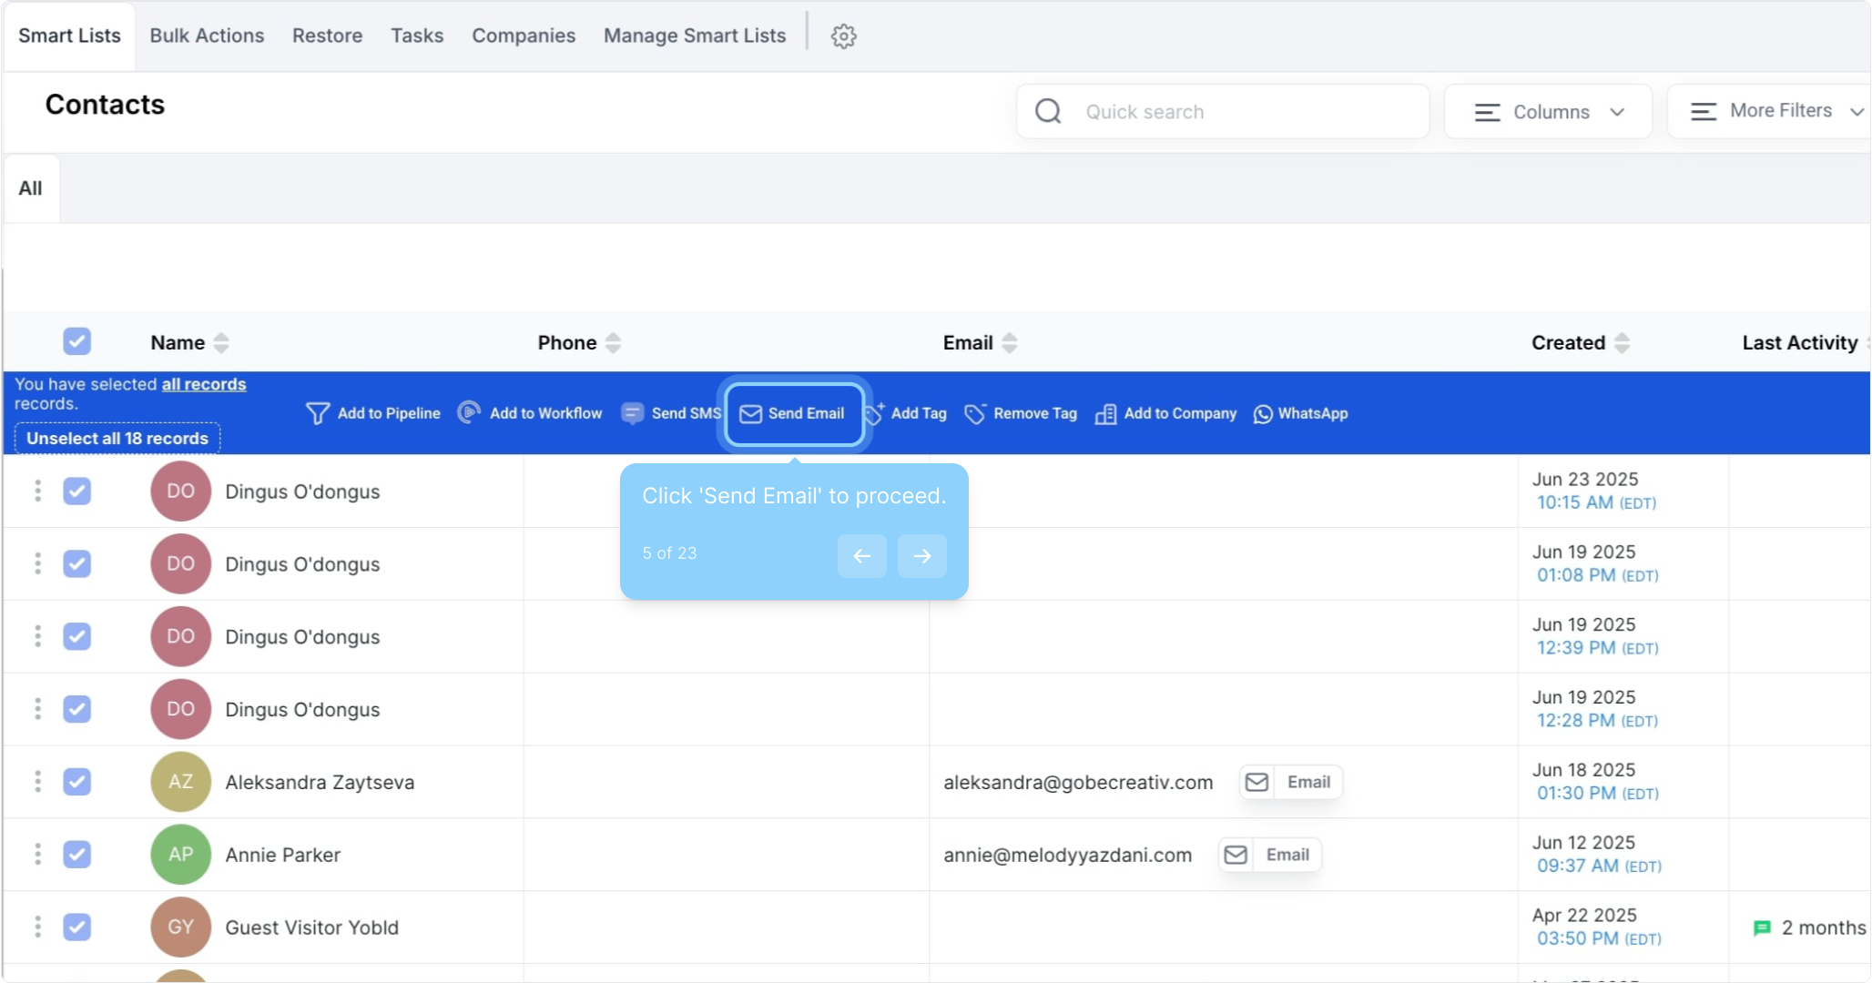
Task: Uncheck Annie Parker's row checkbox
Action: pyautogui.click(x=77, y=854)
